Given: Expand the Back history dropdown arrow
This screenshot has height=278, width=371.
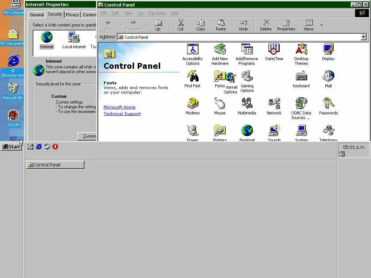Looking at the screenshot, I should coord(121,25).
